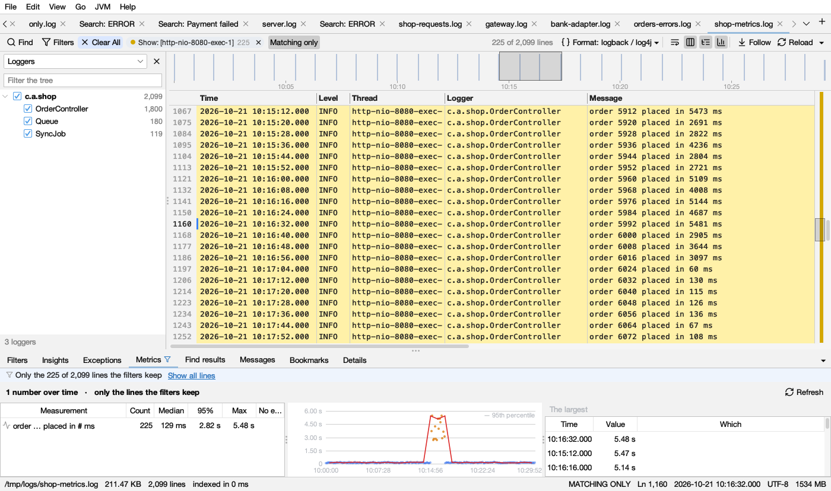The width and height of the screenshot is (831, 491).
Task: Click the timeline overview selected range box
Action: (x=530, y=66)
